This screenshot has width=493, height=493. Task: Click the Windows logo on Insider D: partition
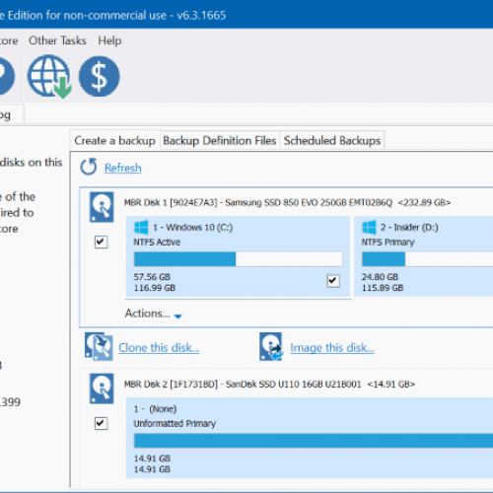[x=369, y=227]
